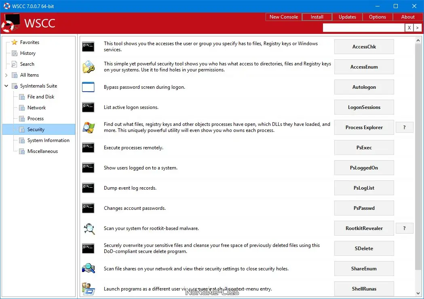Click the SDelete console icon
424x299 pixels.
pos(88,248)
